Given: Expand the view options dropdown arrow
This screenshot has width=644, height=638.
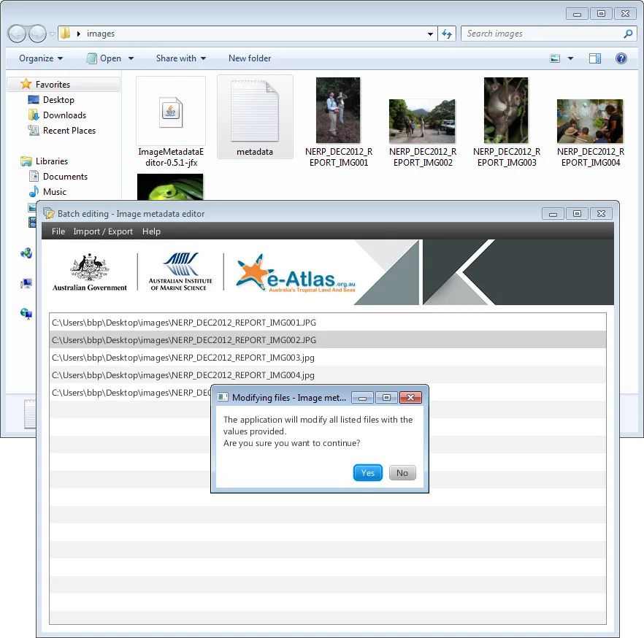Looking at the screenshot, I should click(570, 58).
